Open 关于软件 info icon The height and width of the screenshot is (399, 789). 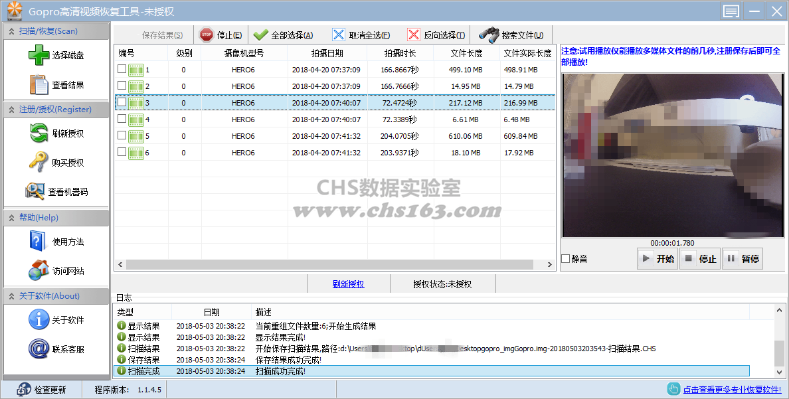point(39,319)
